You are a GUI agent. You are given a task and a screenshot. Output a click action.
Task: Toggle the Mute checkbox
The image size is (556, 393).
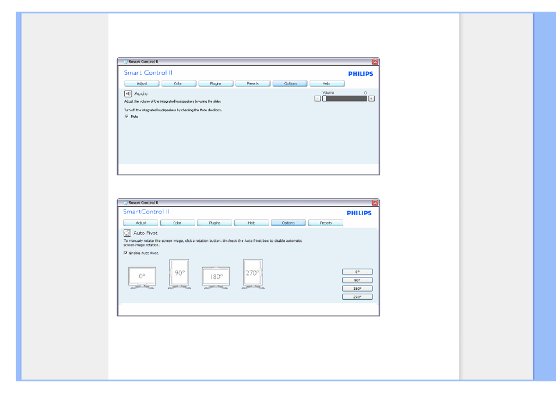coord(126,116)
